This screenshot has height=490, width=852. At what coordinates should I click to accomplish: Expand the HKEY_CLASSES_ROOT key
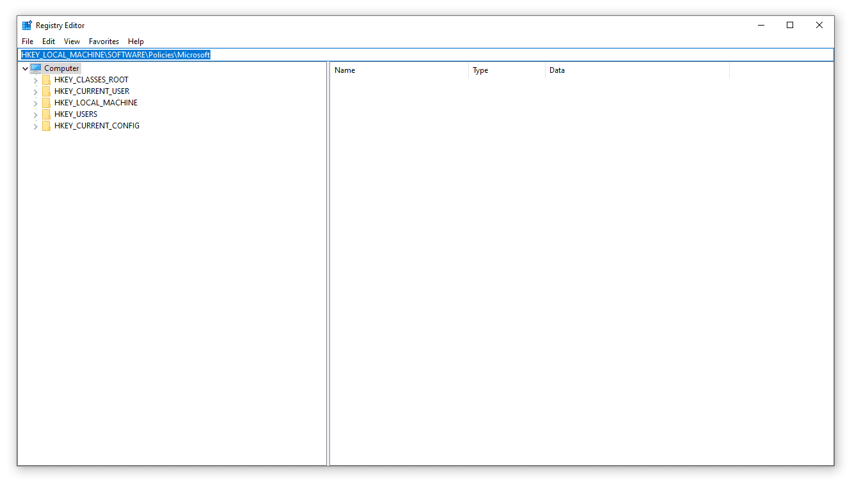(35, 80)
